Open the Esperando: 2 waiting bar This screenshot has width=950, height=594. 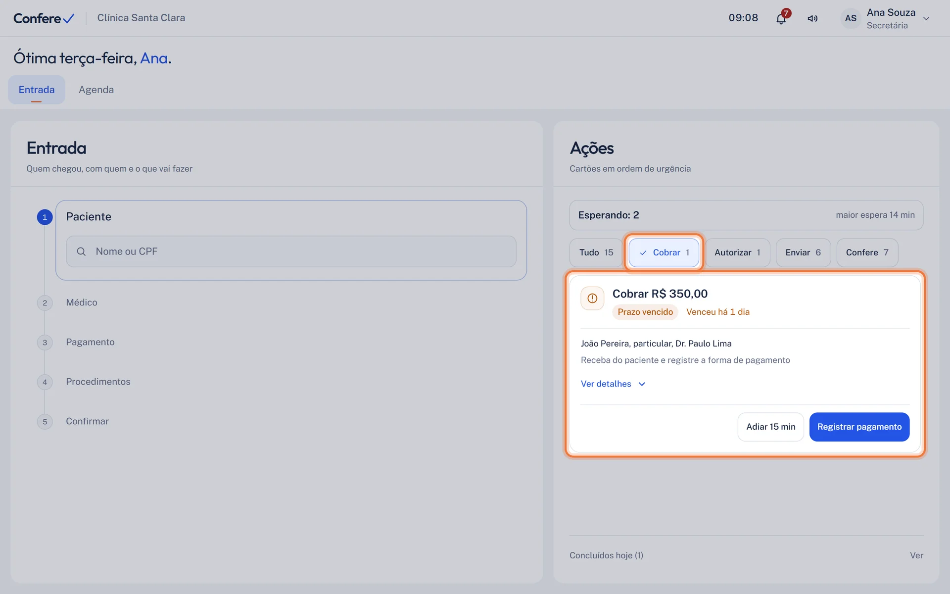tap(746, 215)
